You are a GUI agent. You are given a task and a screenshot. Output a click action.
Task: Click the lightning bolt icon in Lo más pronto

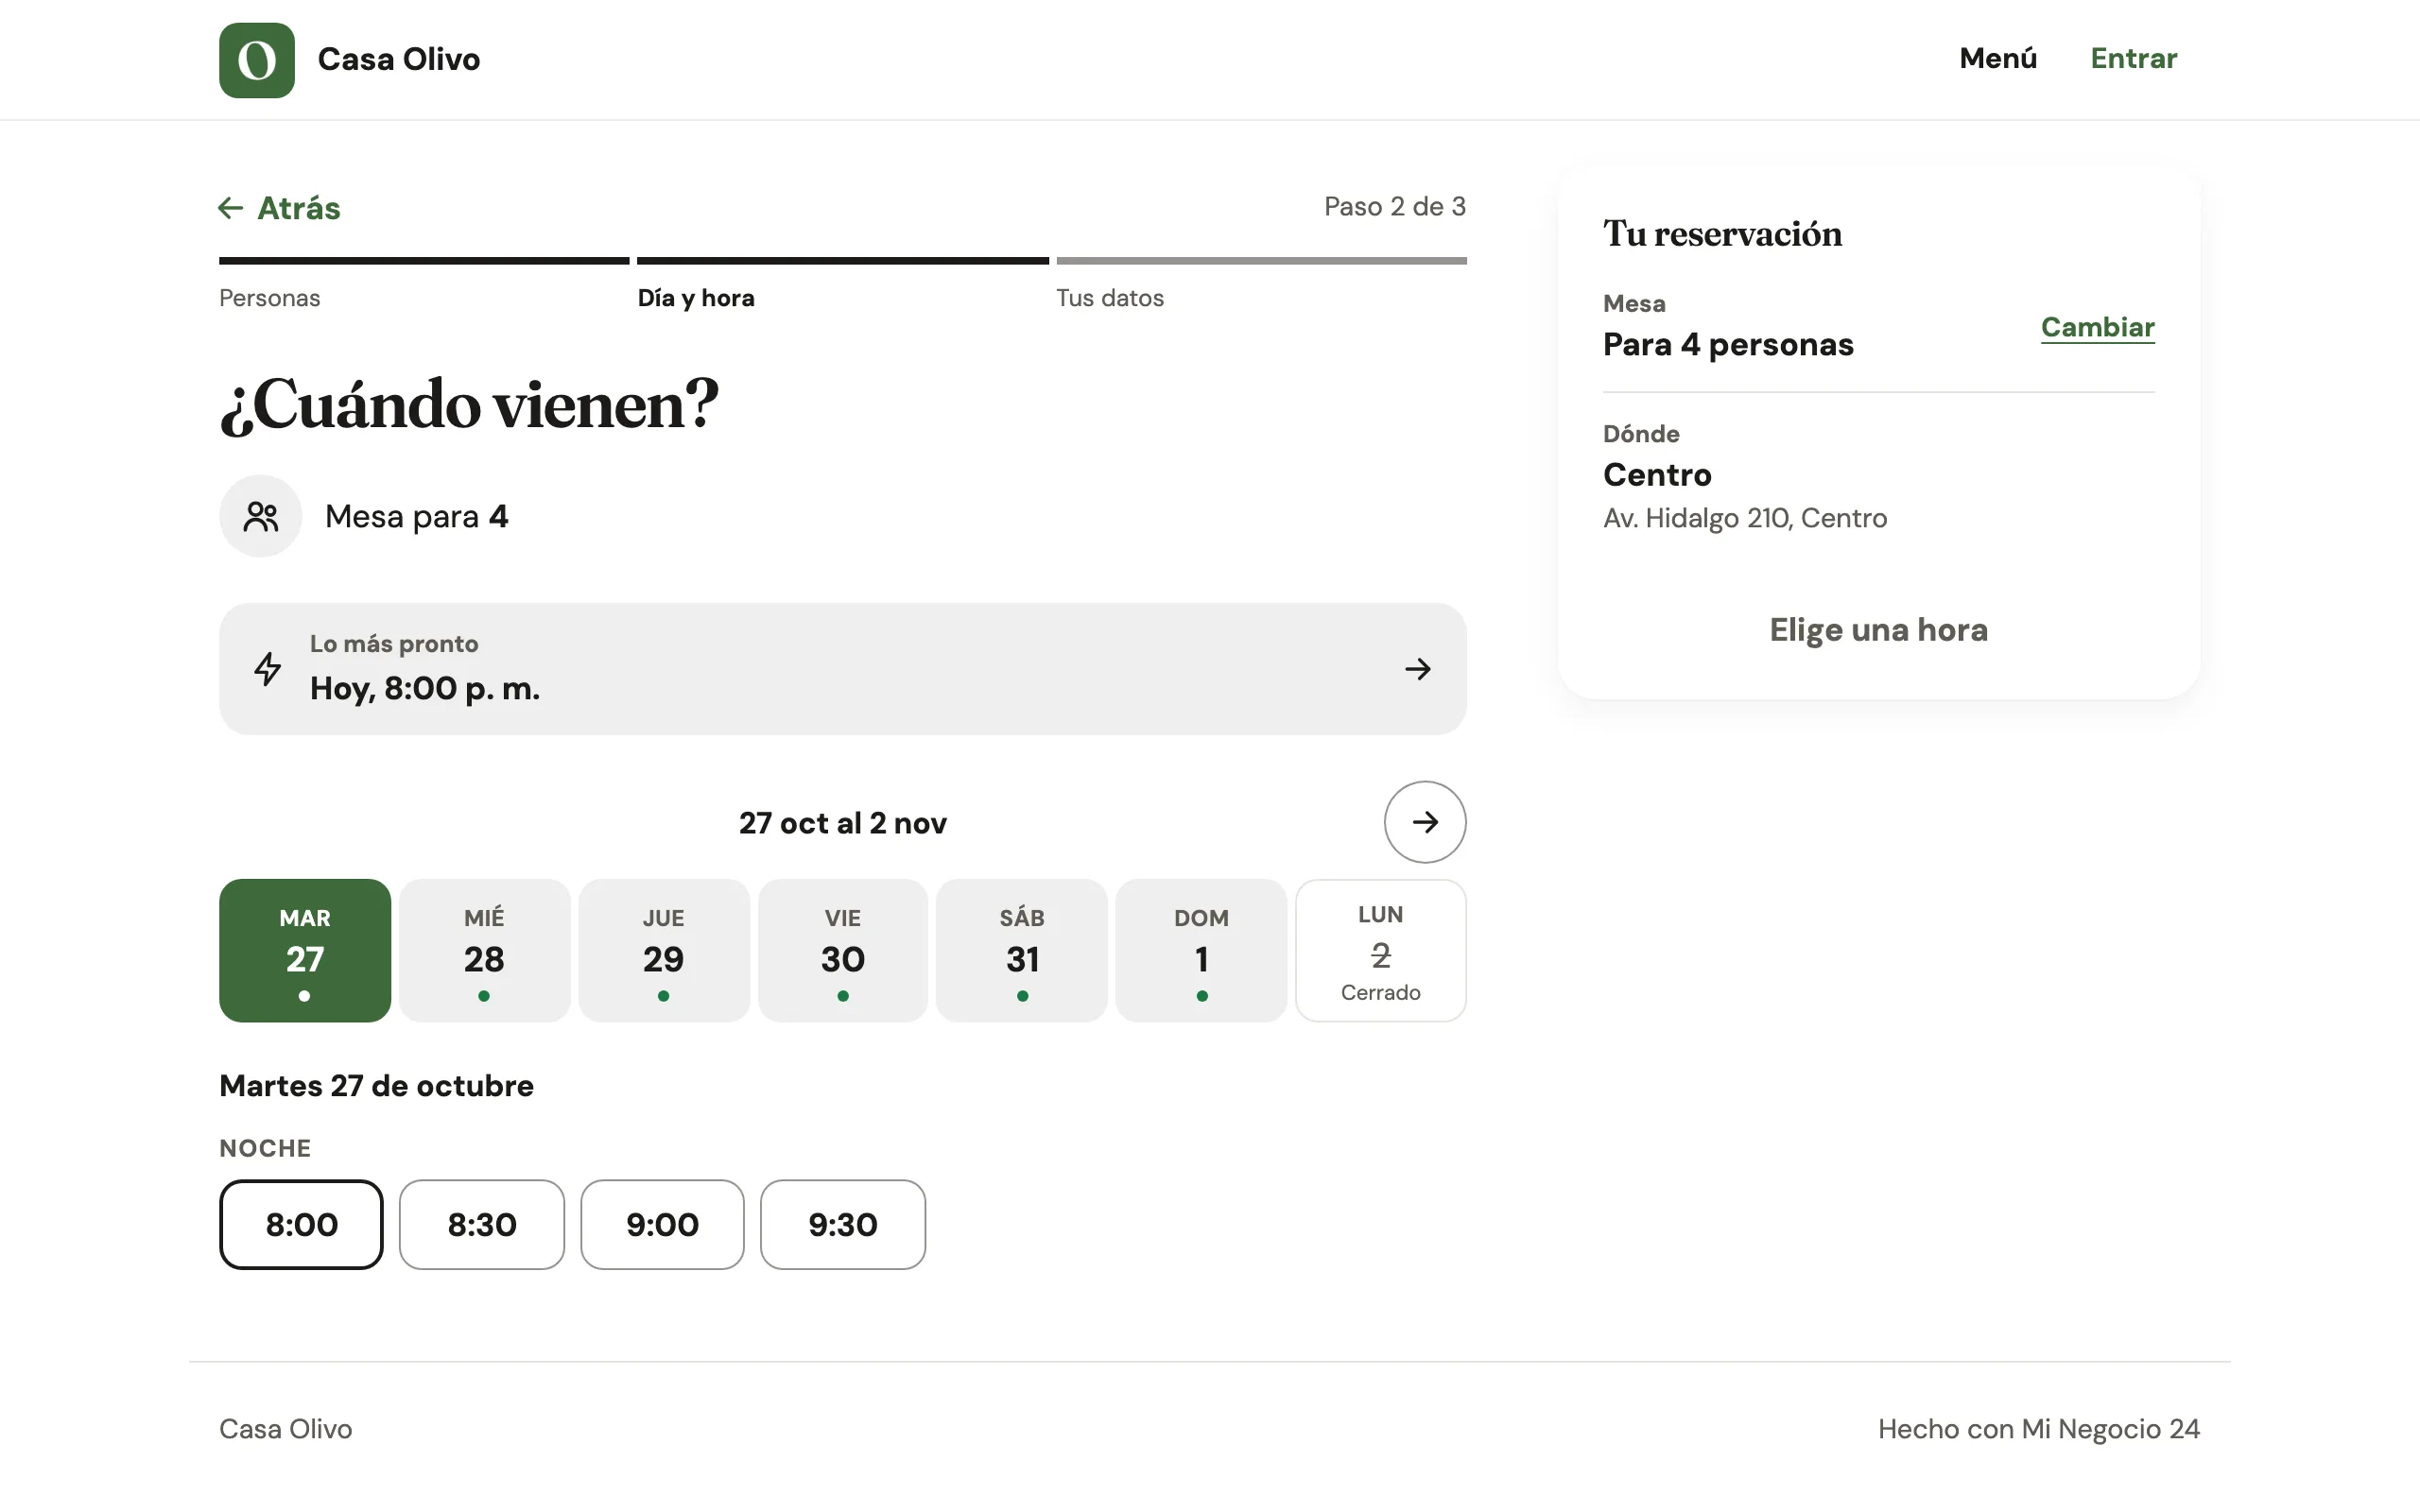pos(267,669)
